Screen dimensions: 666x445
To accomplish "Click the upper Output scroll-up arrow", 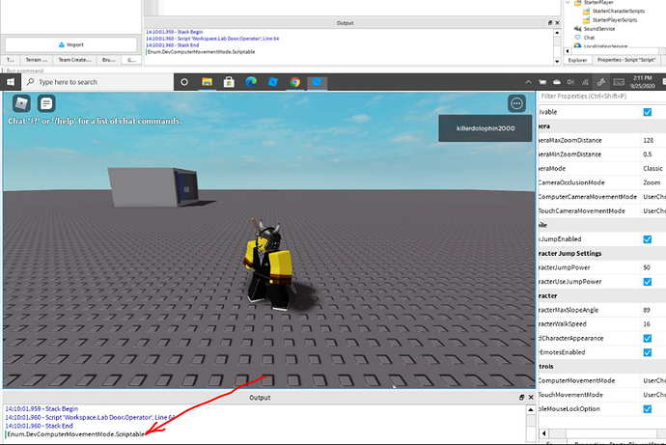I will (557, 32).
